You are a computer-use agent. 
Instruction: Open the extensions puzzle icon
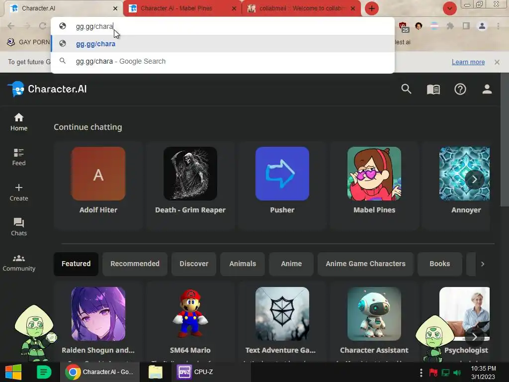(x=450, y=26)
